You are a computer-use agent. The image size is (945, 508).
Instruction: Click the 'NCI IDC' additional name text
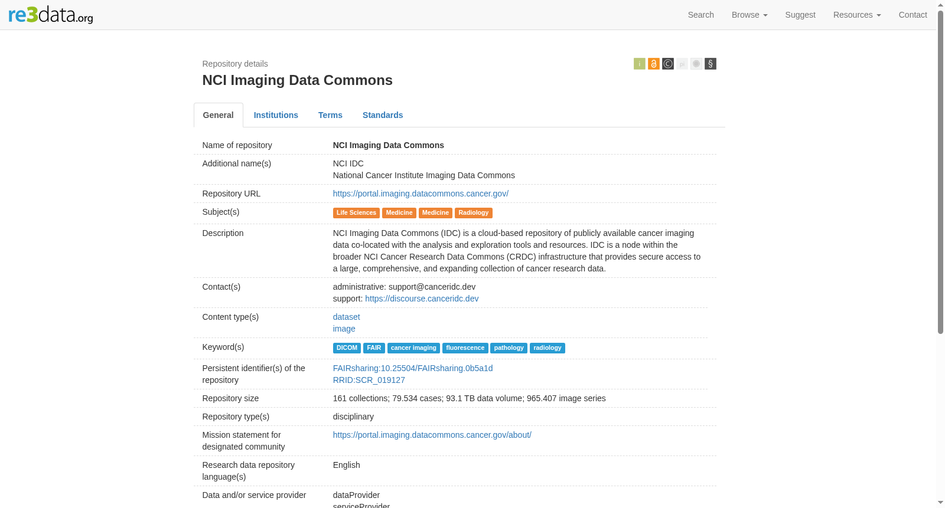(x=348, y=163)
